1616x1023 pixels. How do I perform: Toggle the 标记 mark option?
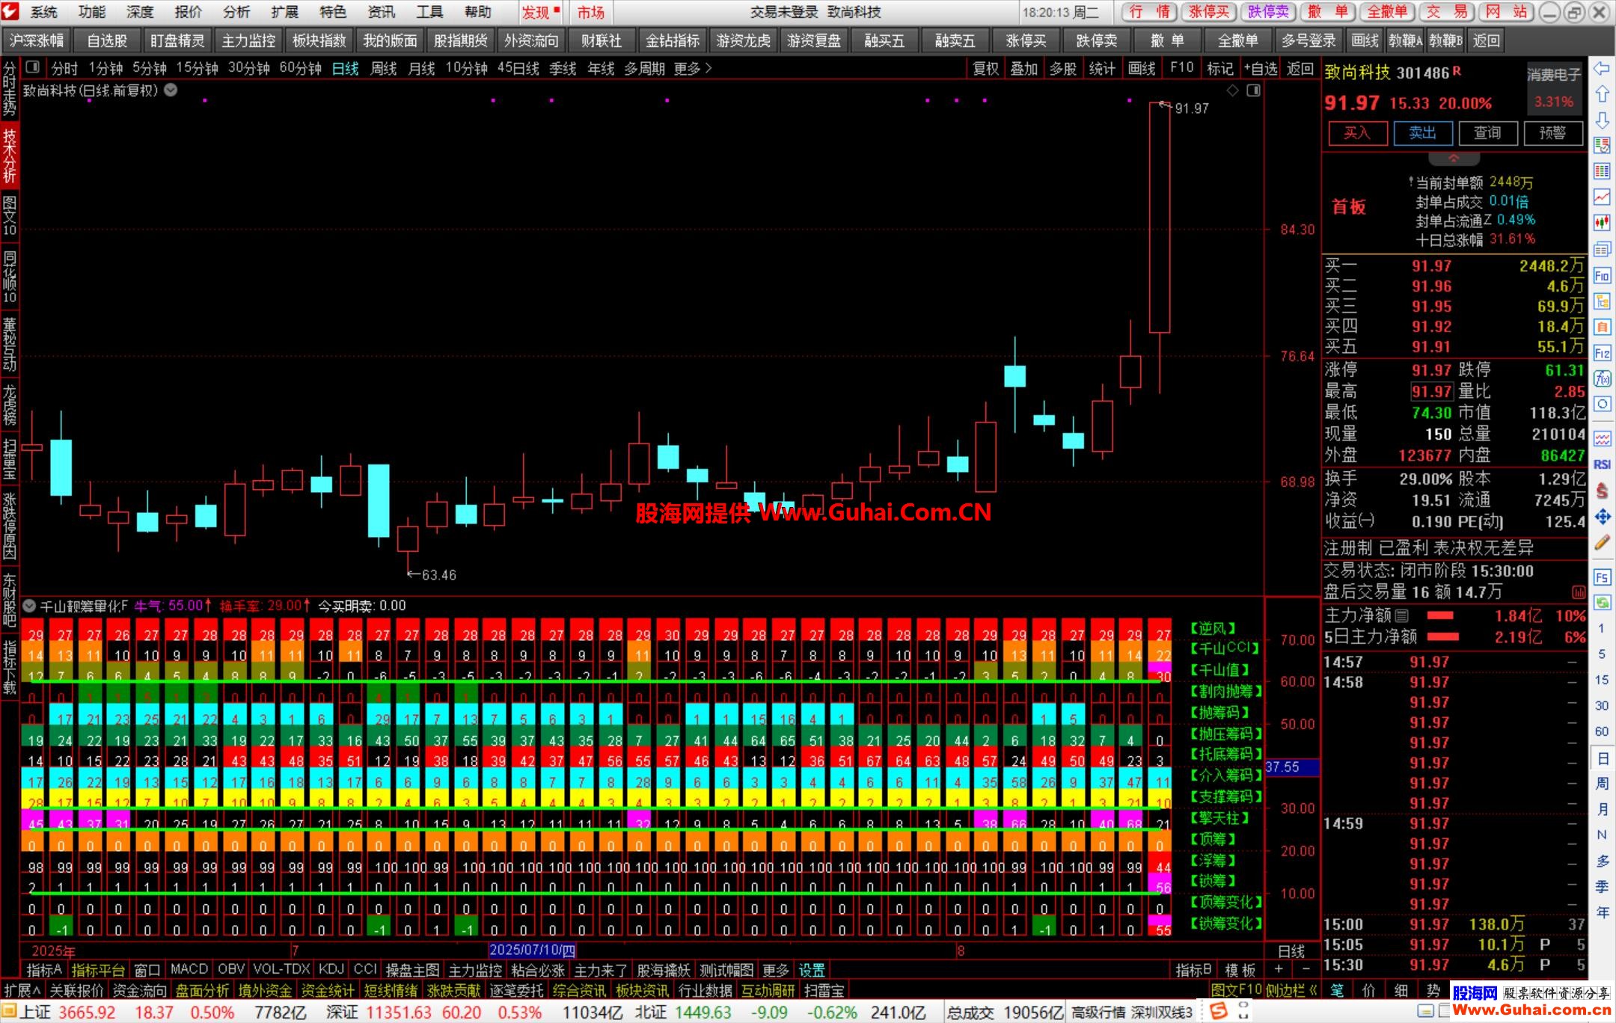(1220, 69)
